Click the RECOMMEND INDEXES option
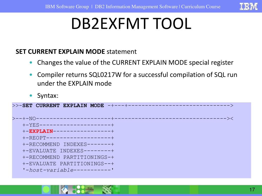The width and height of the screenshot is (262, 196). 58,144
